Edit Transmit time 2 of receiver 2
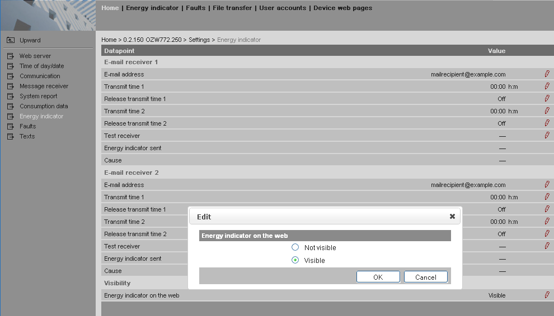 [547, 221]
